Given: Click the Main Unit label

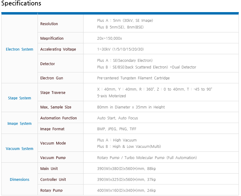Looking at the screenshot, I should click(x=49, y=168).
